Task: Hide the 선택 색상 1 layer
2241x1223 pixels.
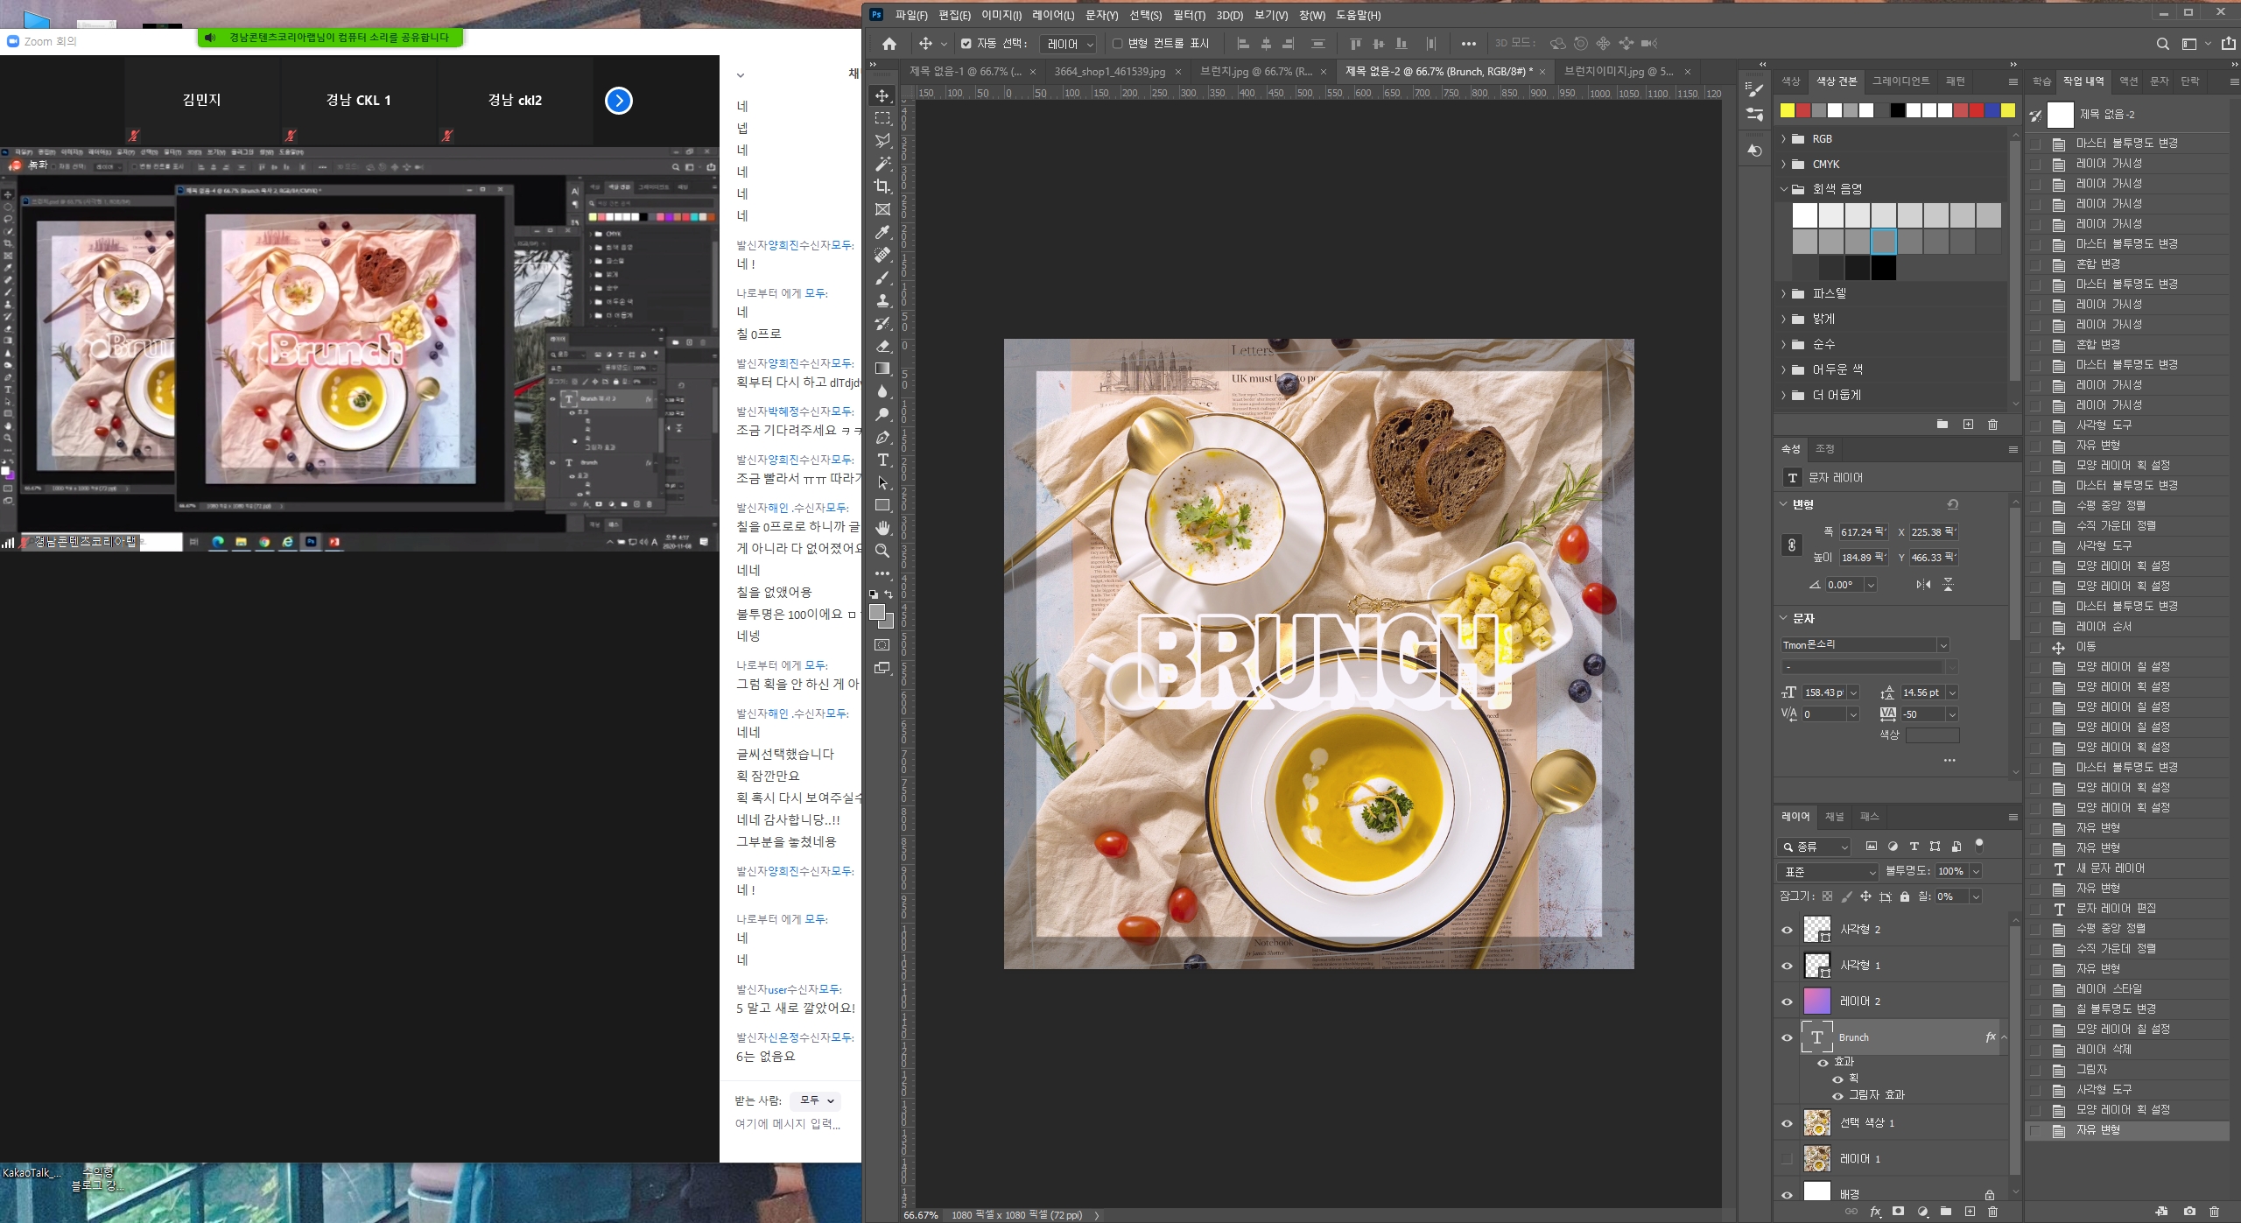Action: [1787, 1123]
